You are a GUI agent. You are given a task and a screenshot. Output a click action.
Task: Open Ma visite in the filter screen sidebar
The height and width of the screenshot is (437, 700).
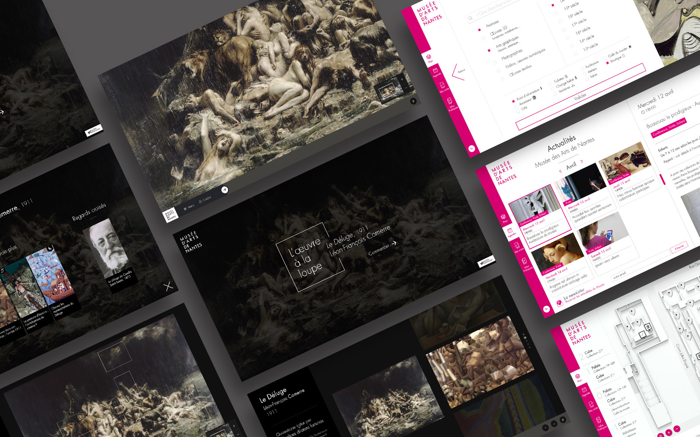tap(443, 87)
